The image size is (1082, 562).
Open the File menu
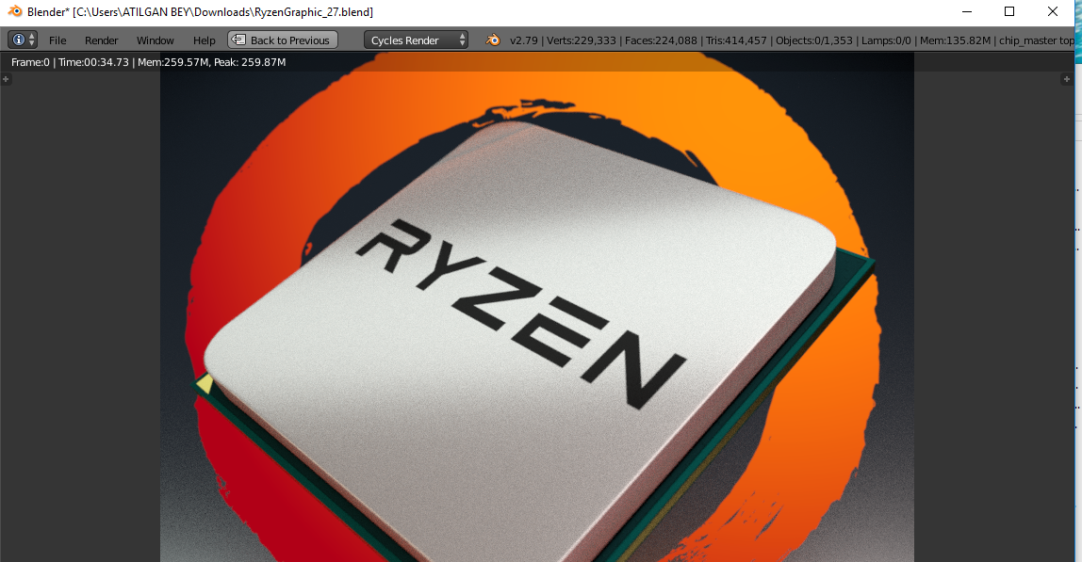pyautogui.click(x=58, y=40)
